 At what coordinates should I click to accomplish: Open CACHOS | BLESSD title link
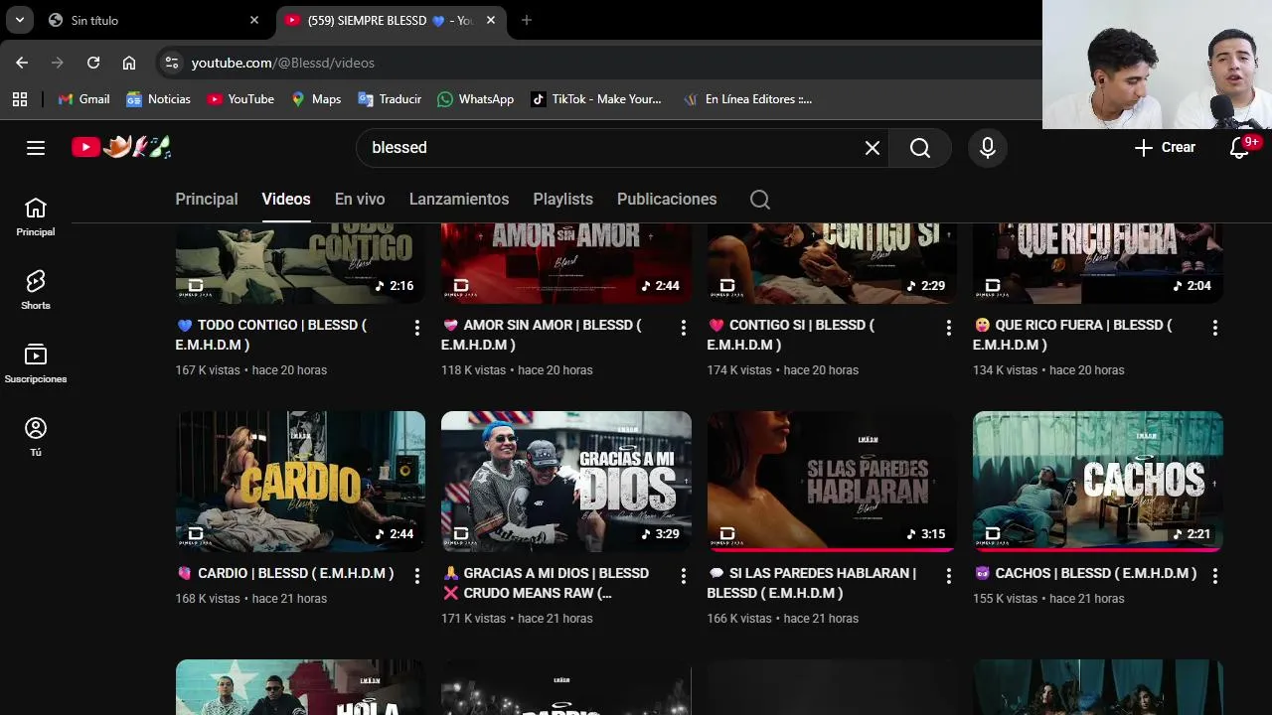click(1085, 573)
